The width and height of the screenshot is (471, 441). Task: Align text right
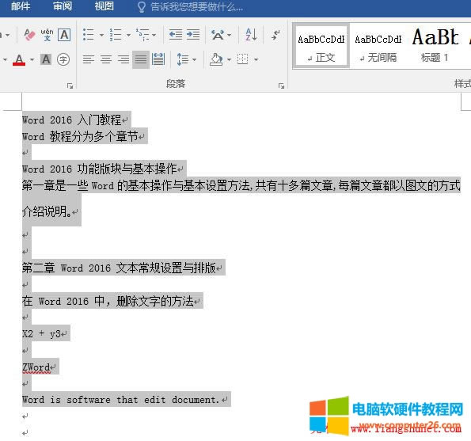pyautogui.click(x=123, y=59)
